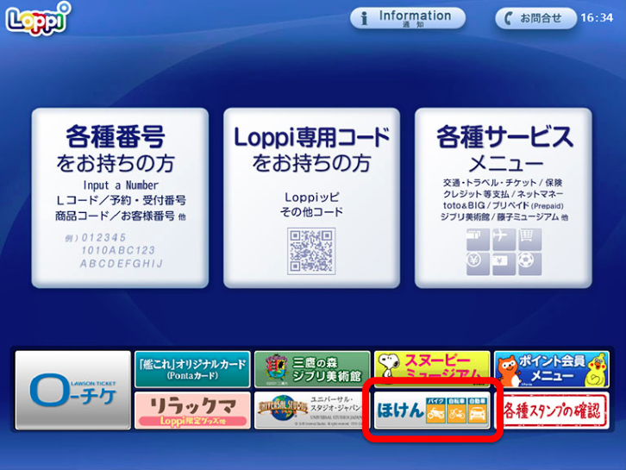Tap the shopping cart icon in service menu
The height and width of the screenshot is (470, 626).
click(529, 240)
